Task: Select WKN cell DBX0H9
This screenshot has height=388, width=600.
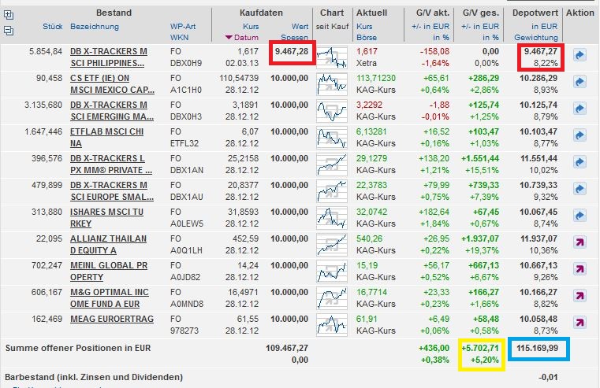Action: (186, 63)
